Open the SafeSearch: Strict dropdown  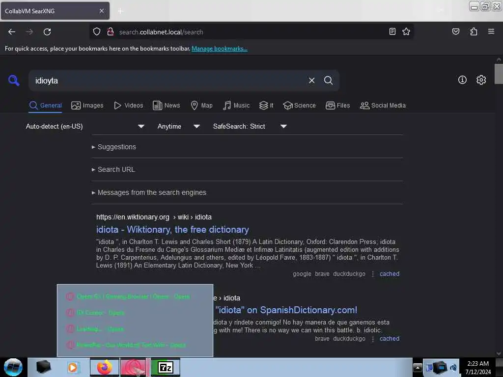pyautogui.click(x=250, y=126)
